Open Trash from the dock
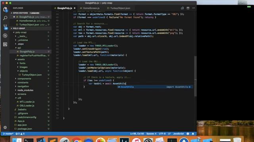This screenshot has width=254, height=142. [237, 140]
